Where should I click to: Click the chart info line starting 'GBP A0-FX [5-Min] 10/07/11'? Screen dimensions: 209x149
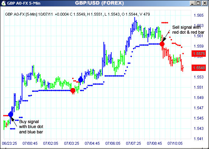[x=77, y=14]
